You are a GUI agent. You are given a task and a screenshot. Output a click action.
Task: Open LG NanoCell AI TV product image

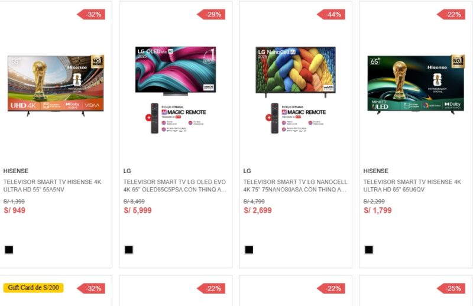pos(296,90)
